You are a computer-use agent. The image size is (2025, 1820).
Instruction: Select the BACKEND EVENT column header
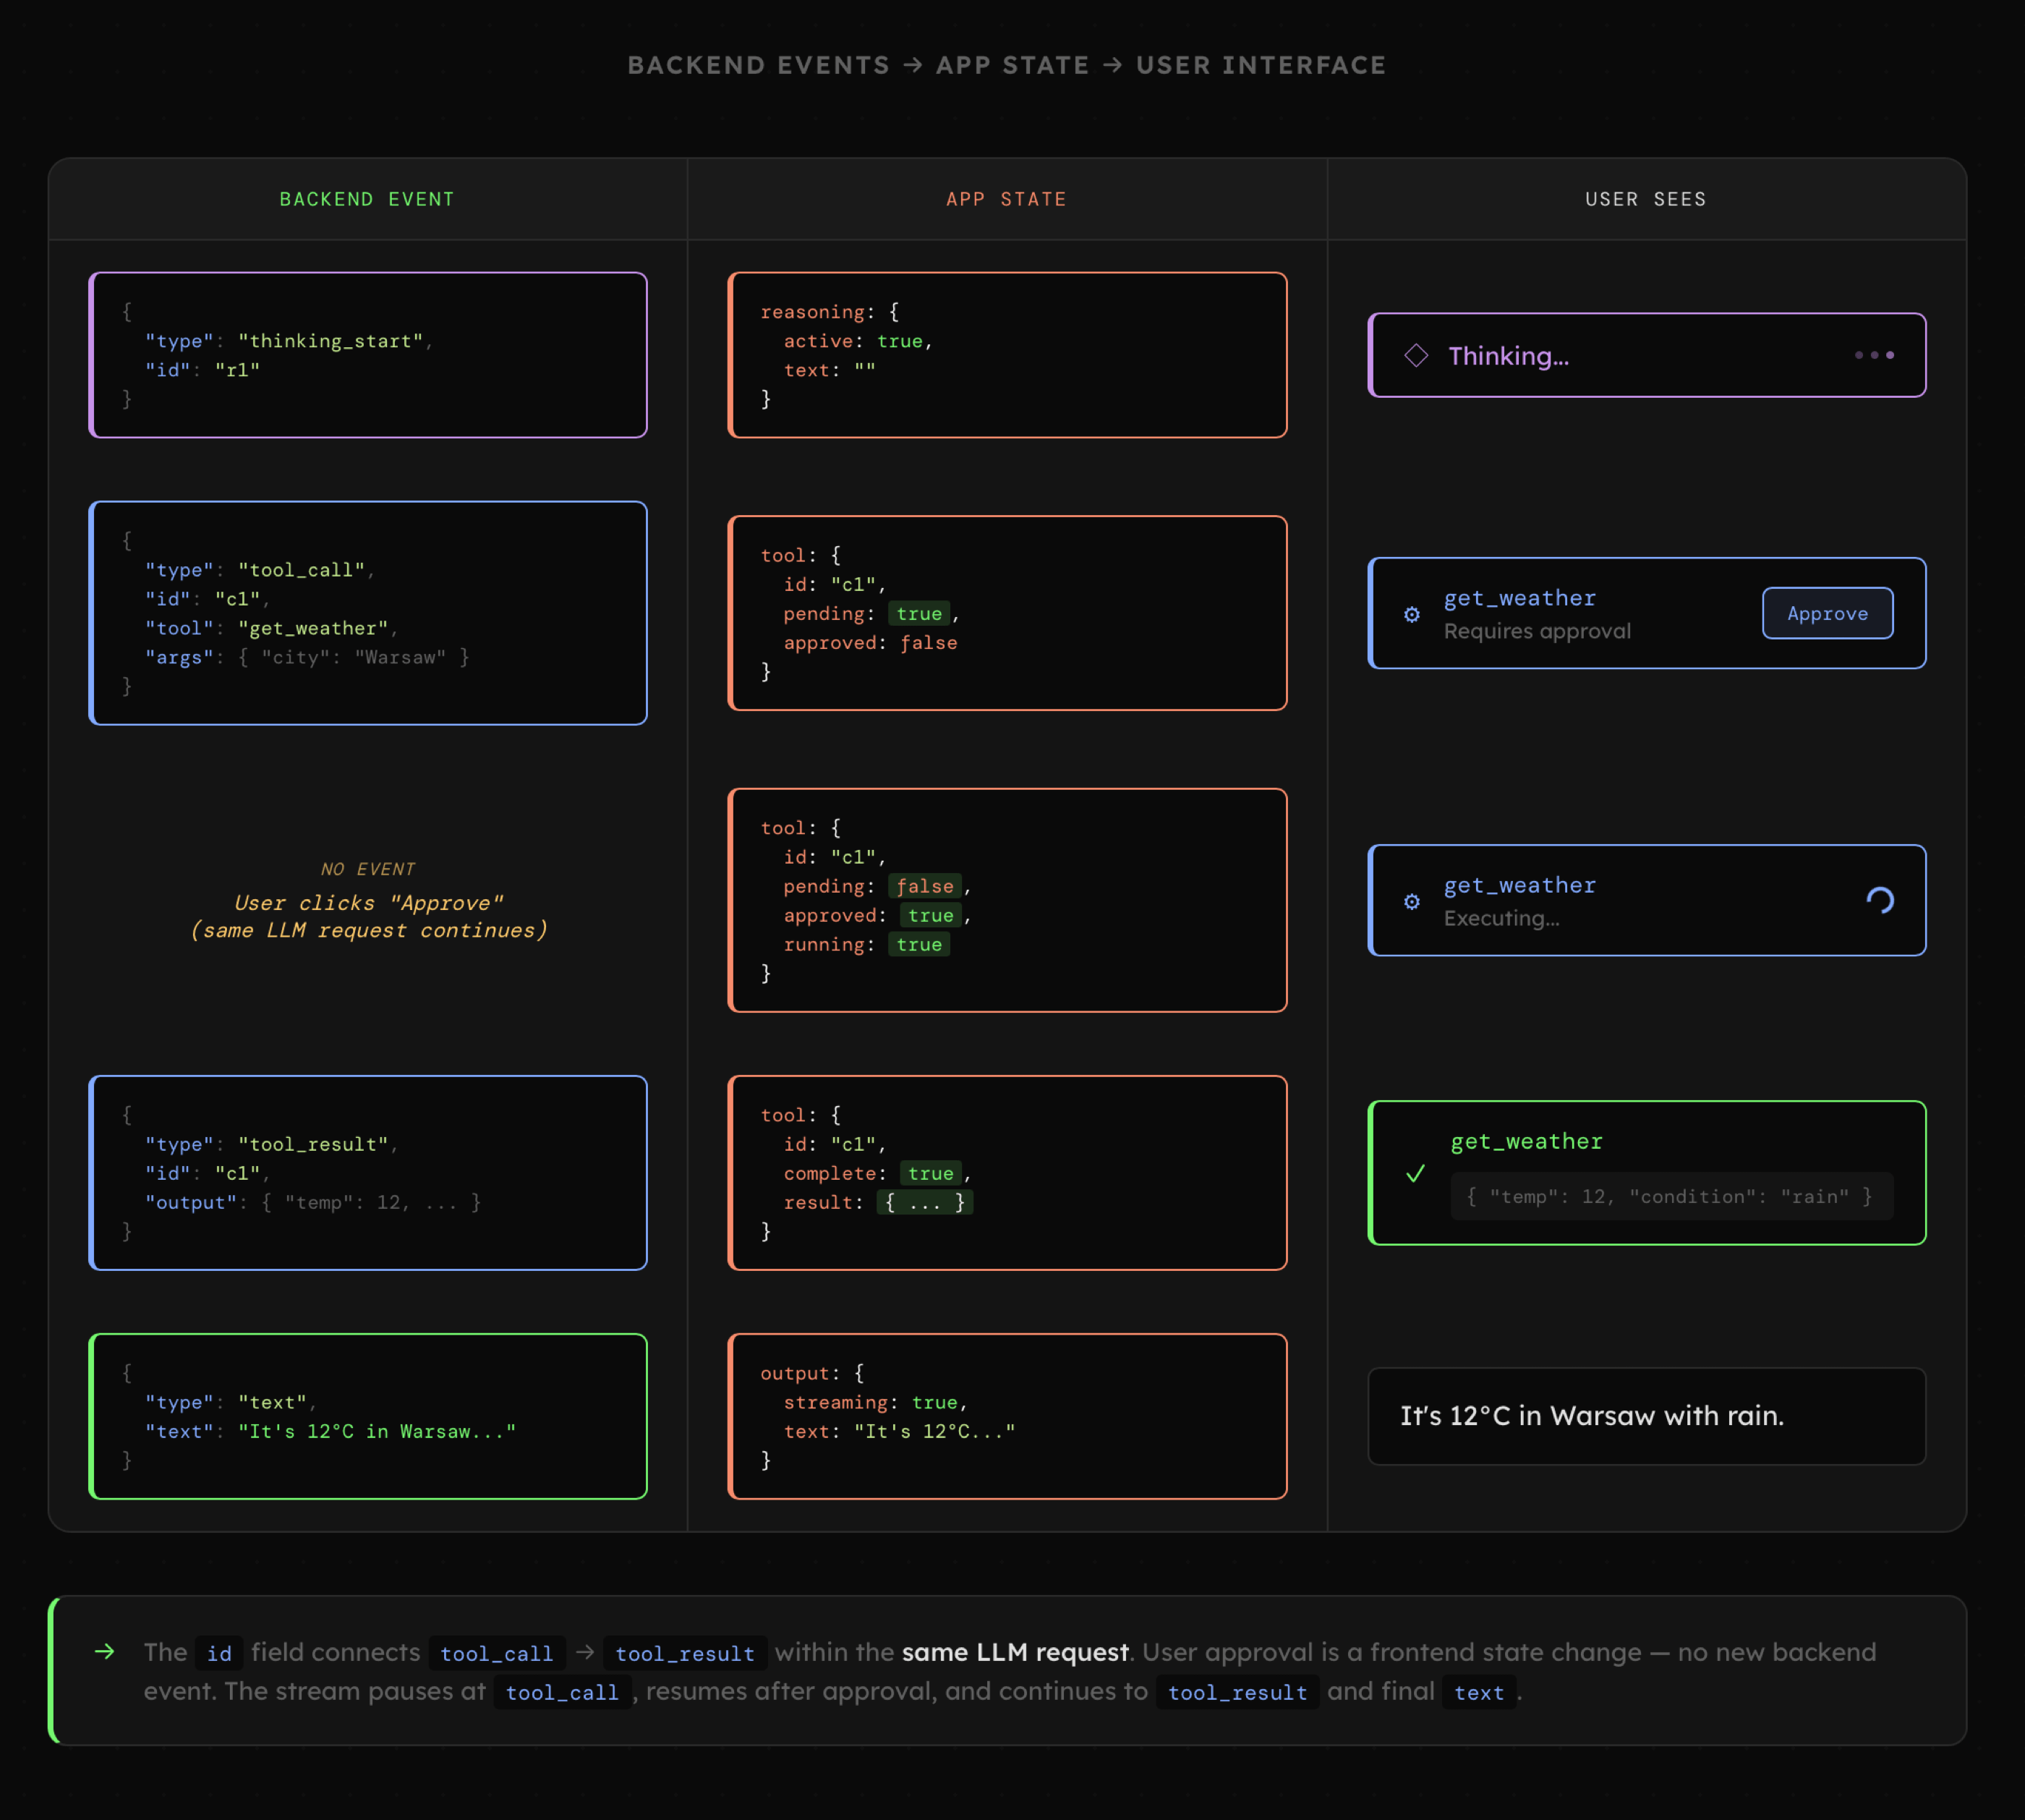(367, 199)
